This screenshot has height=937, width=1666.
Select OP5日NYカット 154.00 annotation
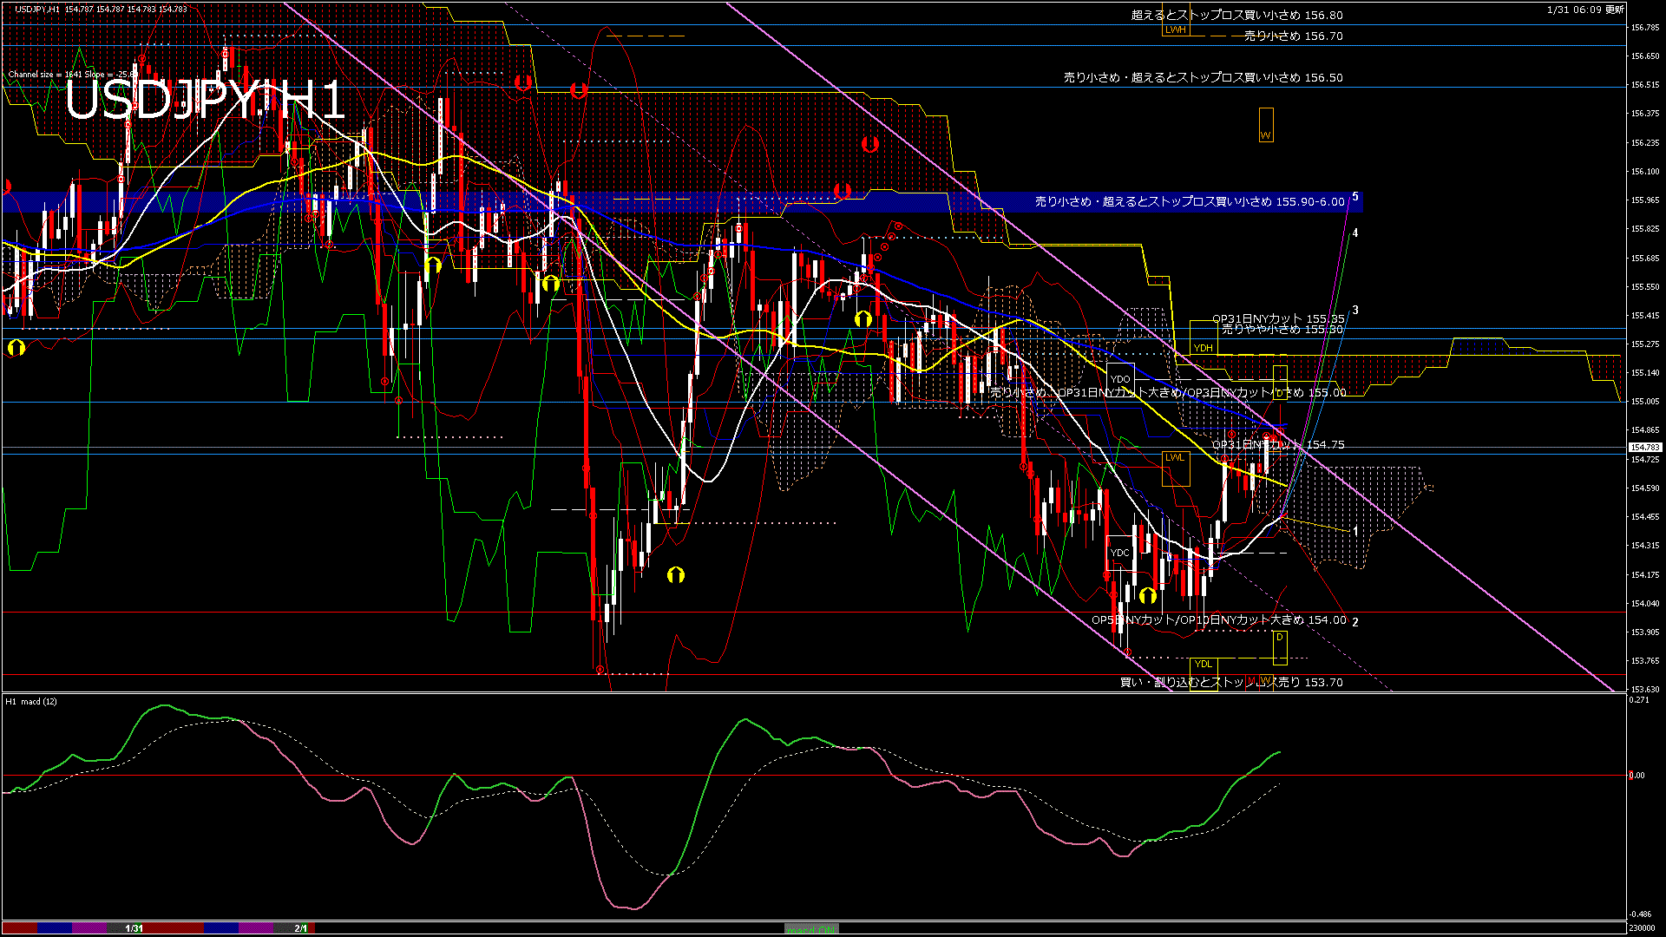(x=1219, y=619)
